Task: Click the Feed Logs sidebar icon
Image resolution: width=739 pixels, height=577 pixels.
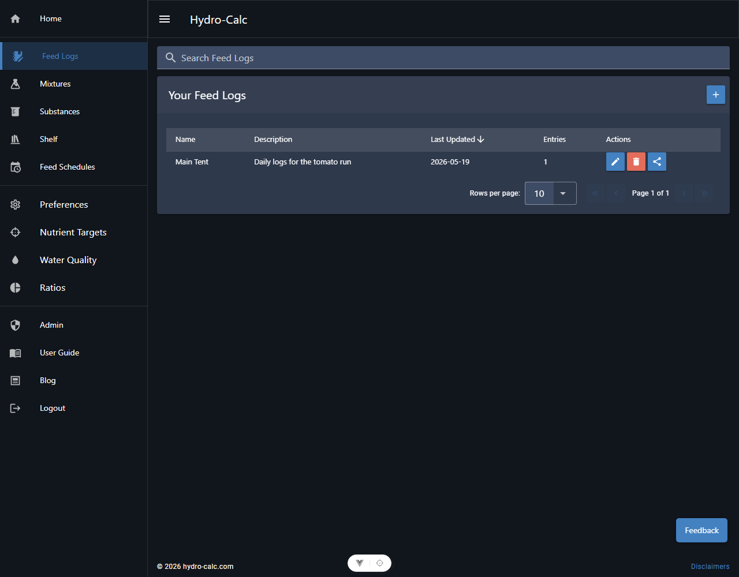Action: (x=18, y=56)
